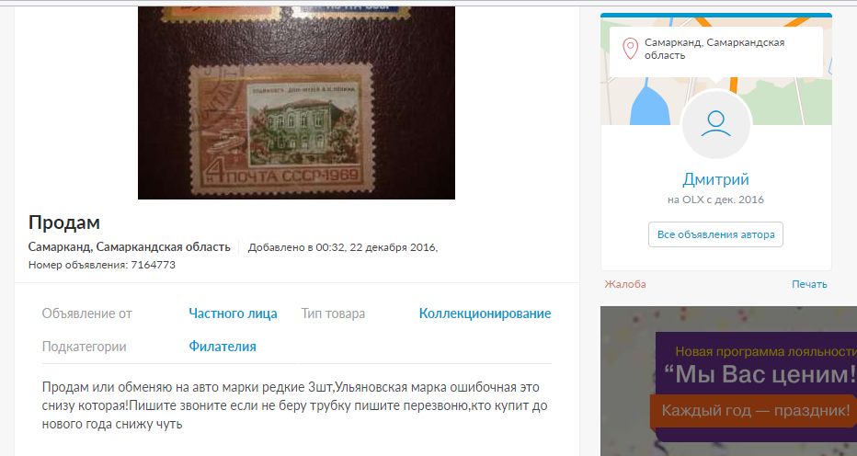Image resolution: width=857 pixels, height=456 pixels.
Task: Open the Филателия subcategory link
Action: (223, 347)
